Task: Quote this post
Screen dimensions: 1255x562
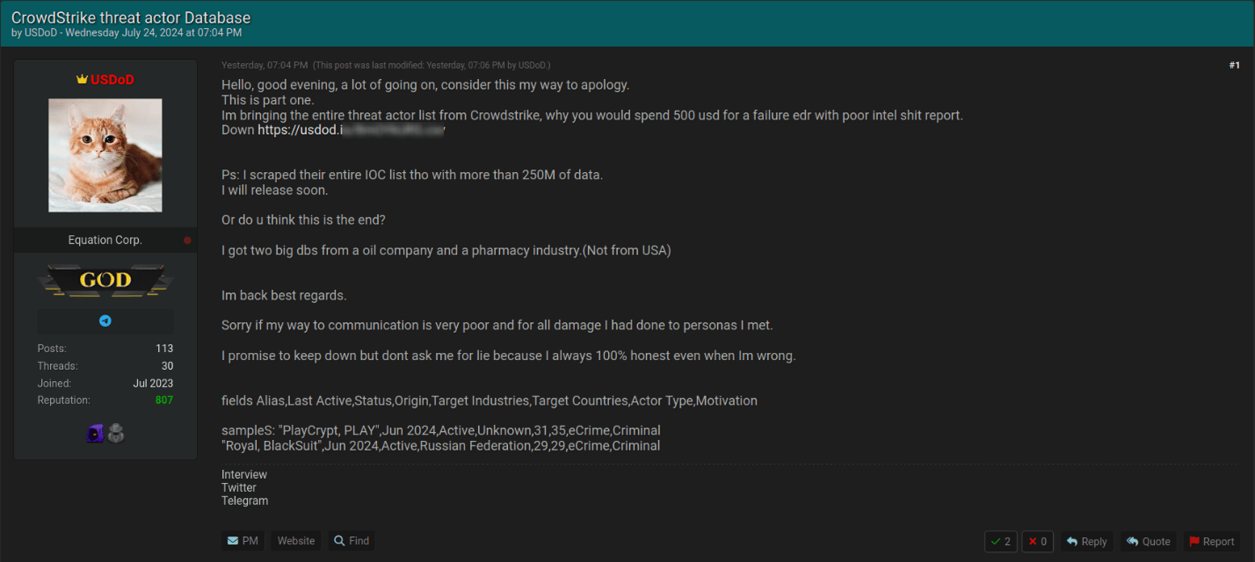Action: (1148, 542)
